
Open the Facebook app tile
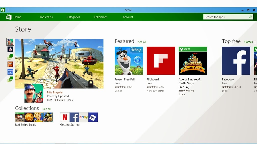(236, 61)
